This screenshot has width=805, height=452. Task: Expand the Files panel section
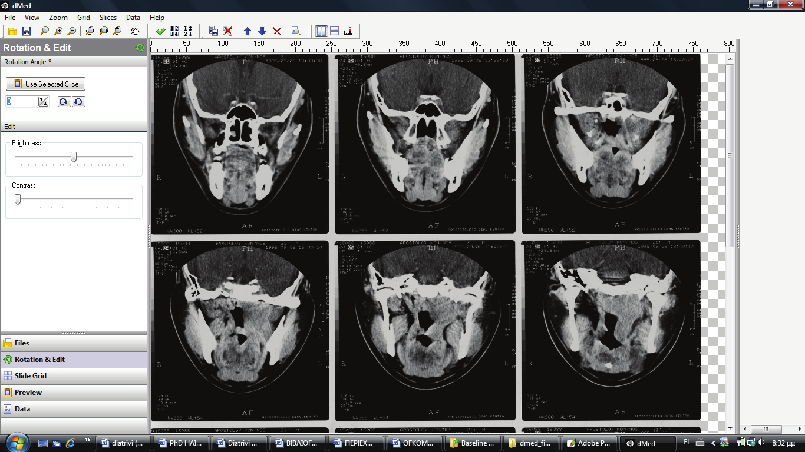pos(74,343)
